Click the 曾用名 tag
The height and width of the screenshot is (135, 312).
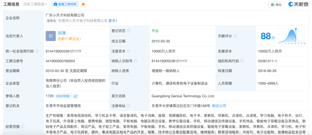tap(51, 21)
